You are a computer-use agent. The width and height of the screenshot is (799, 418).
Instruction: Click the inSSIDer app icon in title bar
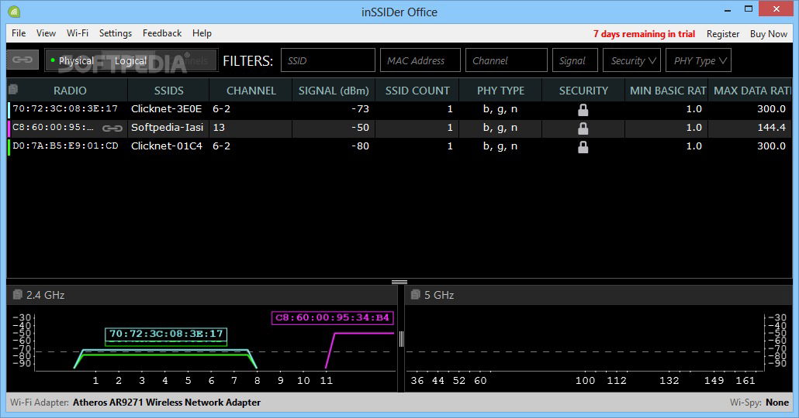point(13,11)
